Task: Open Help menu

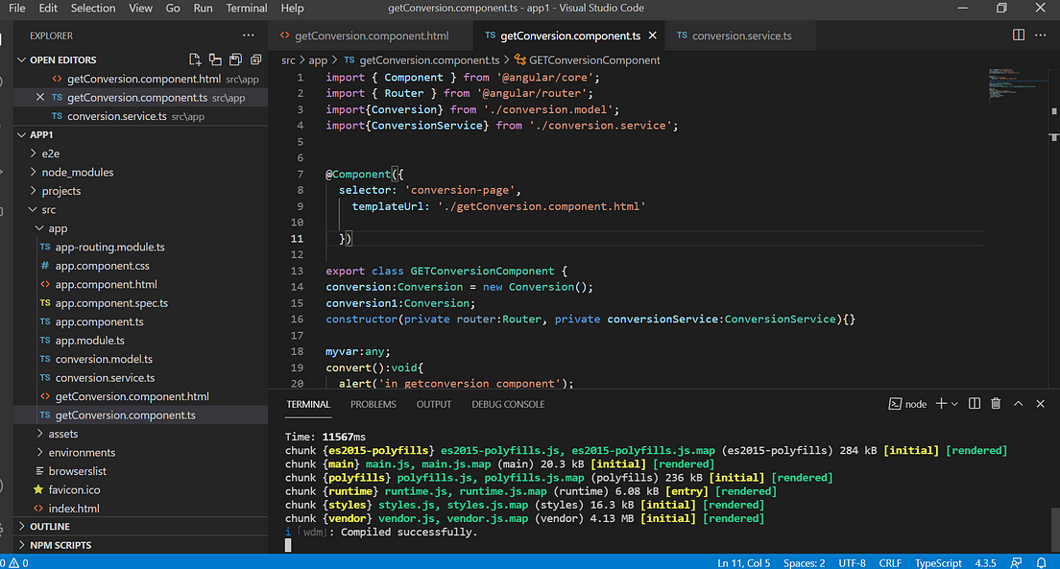Action: click(292, 8)
